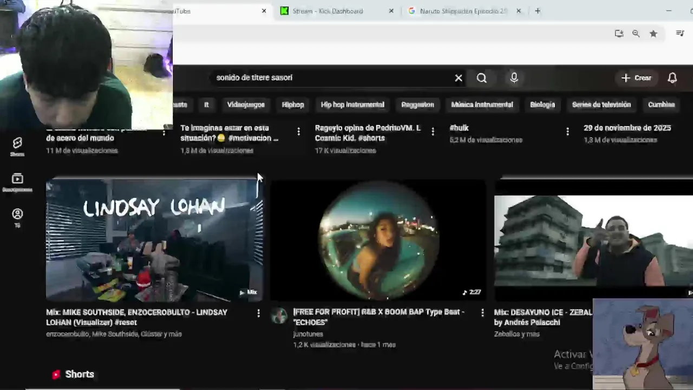Click text Zeballos y más
693x390 pixels.
pyautogui.click(x=517, y=334)
